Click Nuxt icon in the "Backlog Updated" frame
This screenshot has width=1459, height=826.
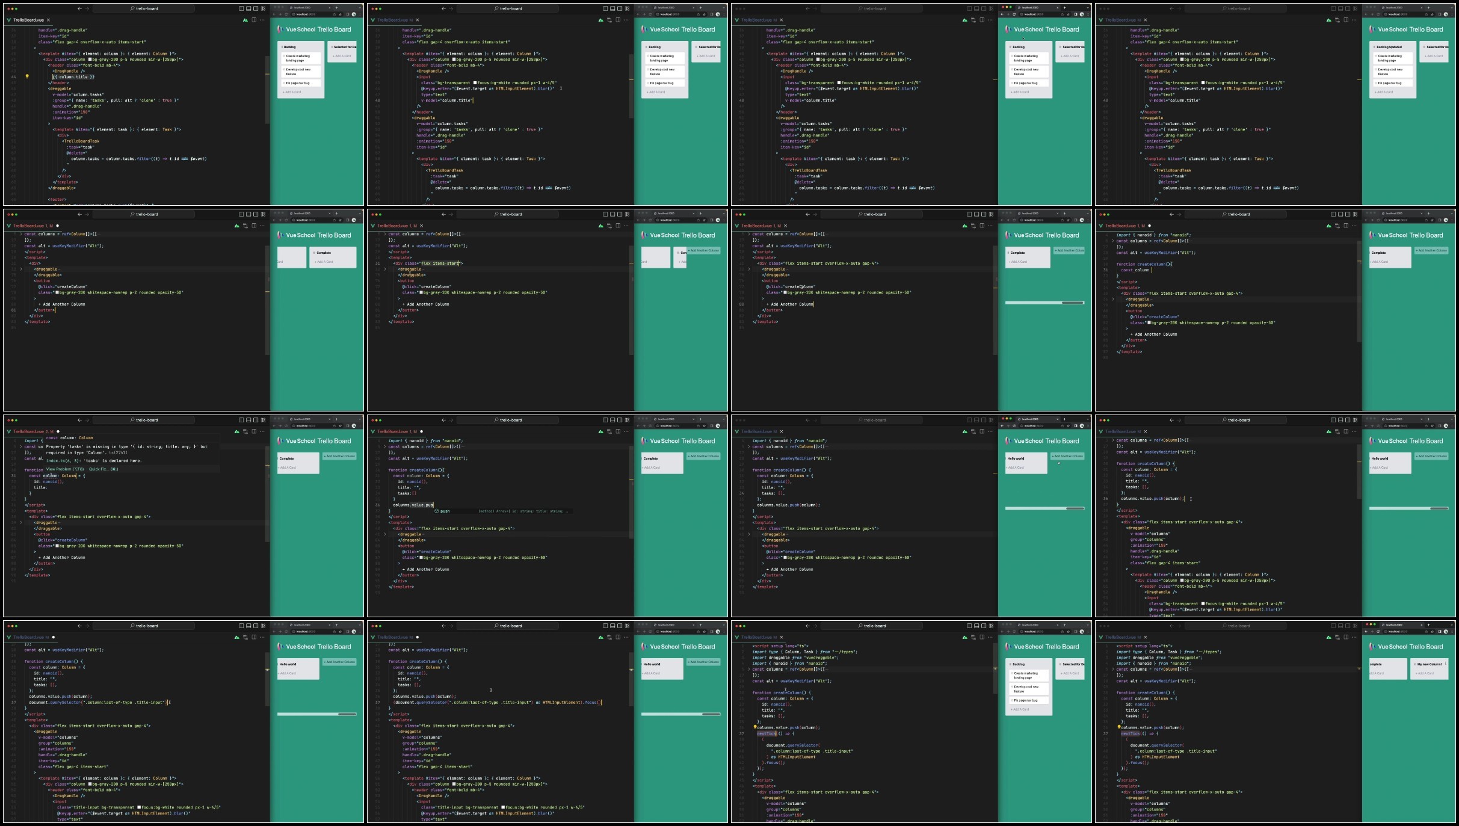[x=1328, y=20]
